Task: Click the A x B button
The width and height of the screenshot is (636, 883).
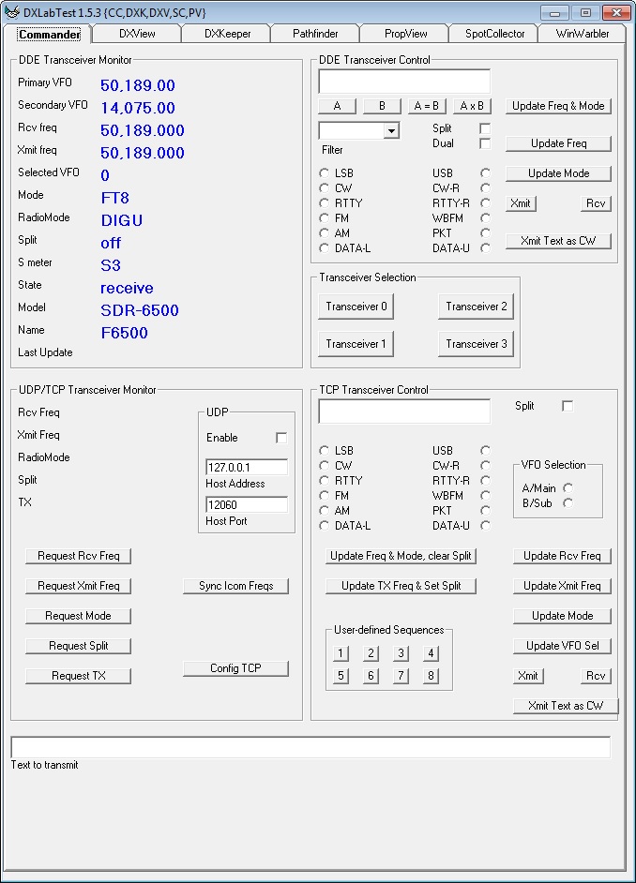Action: [472, 106]
